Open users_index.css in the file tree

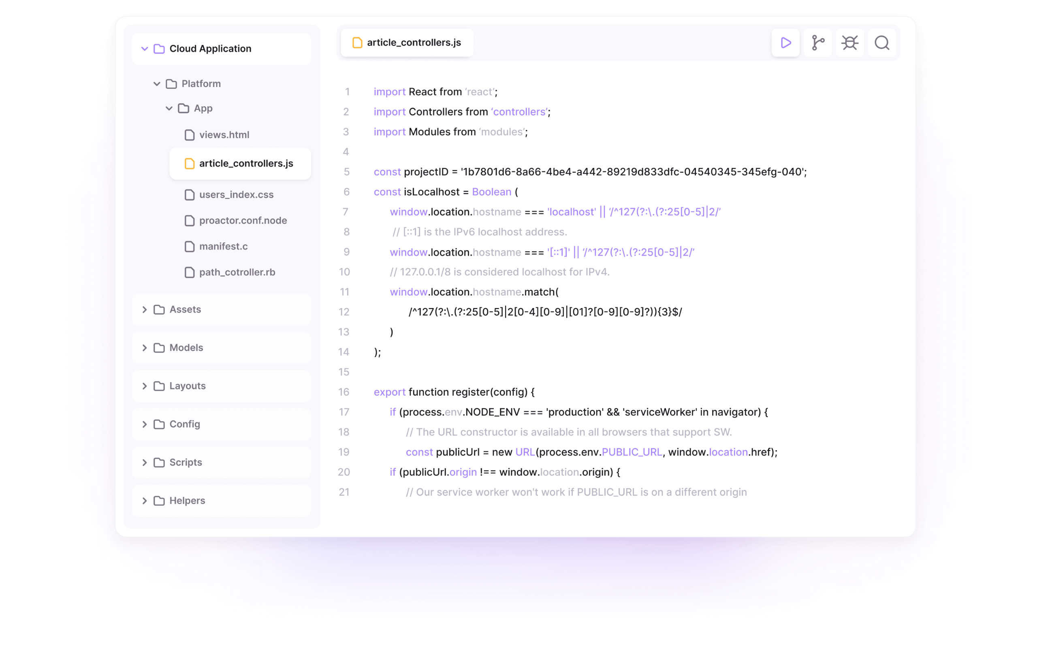point(236,195)
